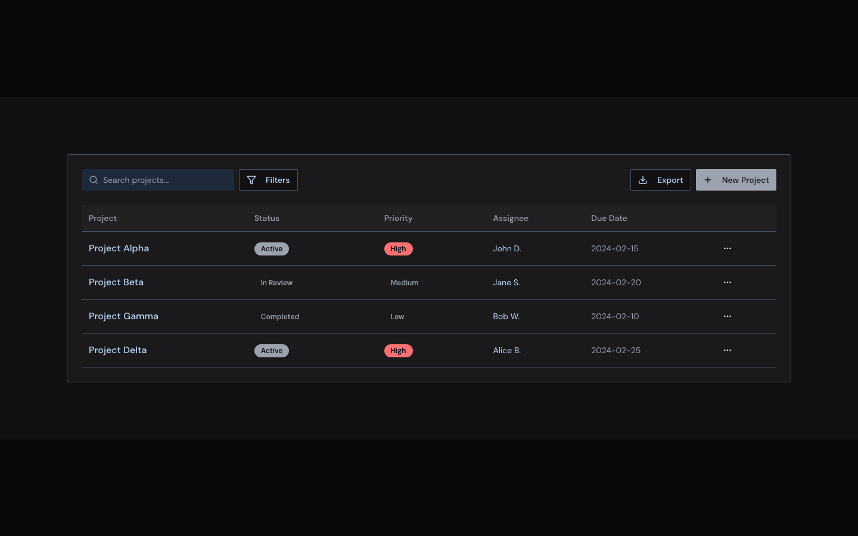Click the Assignee column header

coord(510,218)
